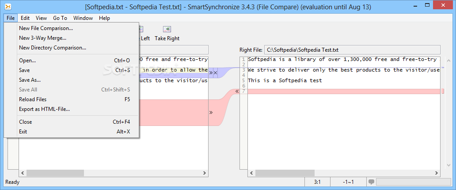456x190 pixels.
Task: Click the '-1~1' status bar cell
Action: 348,182
